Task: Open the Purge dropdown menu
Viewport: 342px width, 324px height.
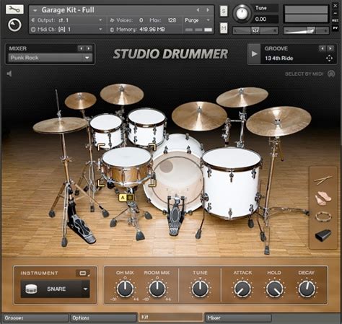Action: [x=197, y=20]
